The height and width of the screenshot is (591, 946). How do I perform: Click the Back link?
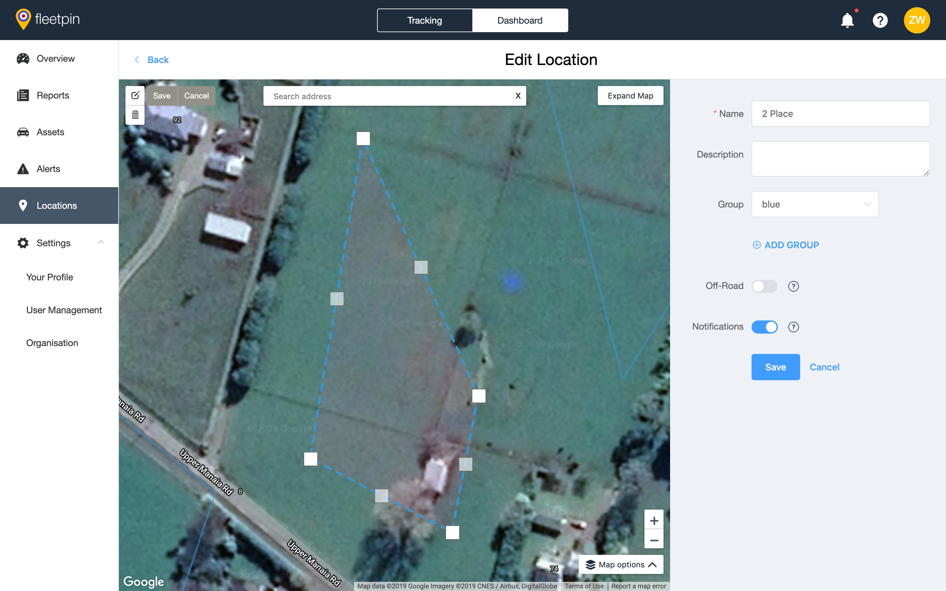pos(158,60)
